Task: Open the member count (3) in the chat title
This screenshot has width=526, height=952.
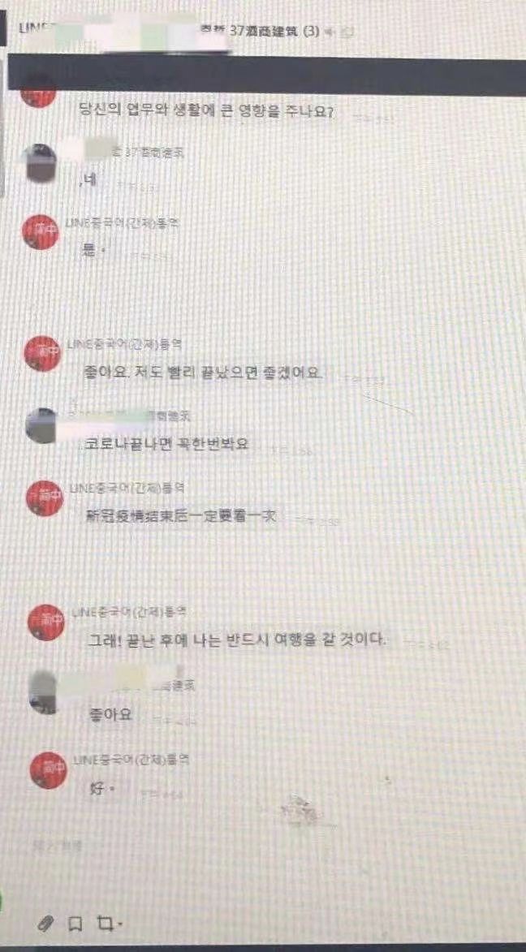Action: (x=310, y=32)
